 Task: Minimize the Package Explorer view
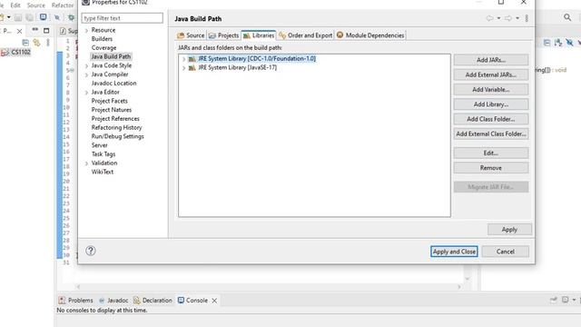[x=34, y=30]
